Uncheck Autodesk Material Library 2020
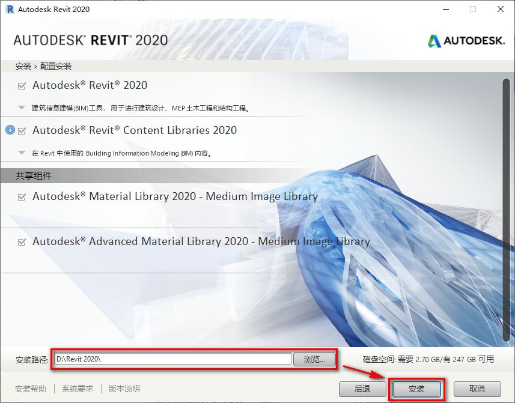515x403 pixels. point(21,196)
